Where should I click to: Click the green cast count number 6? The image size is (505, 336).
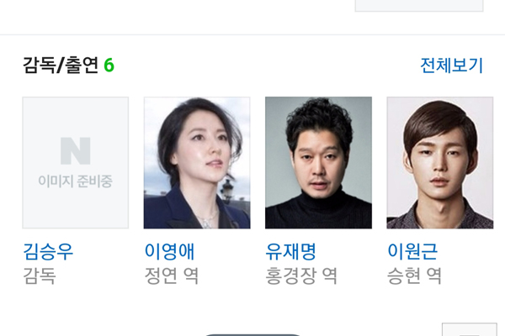pos(109,66)
